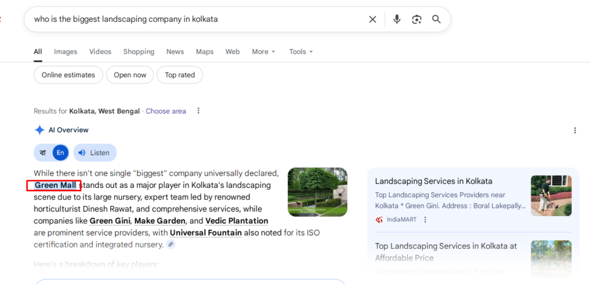
Task: Click the Make Garden link
Action: click(160, 221)
